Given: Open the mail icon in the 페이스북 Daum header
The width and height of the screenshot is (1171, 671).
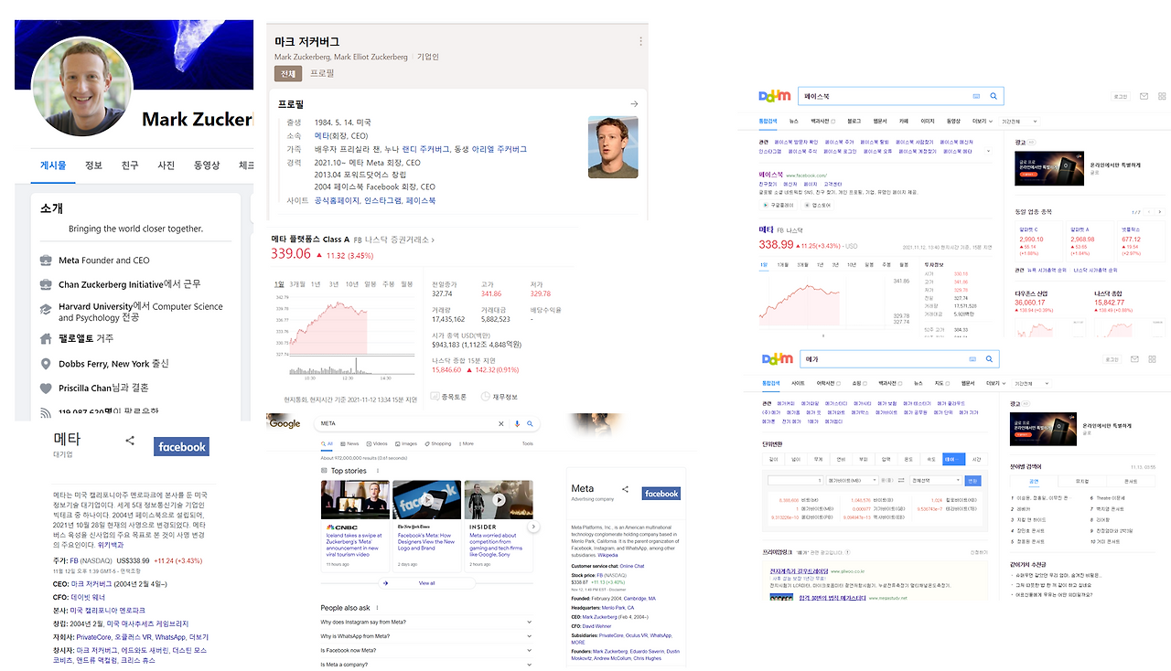Looking at the screenshot, I should coord(1144,96).
